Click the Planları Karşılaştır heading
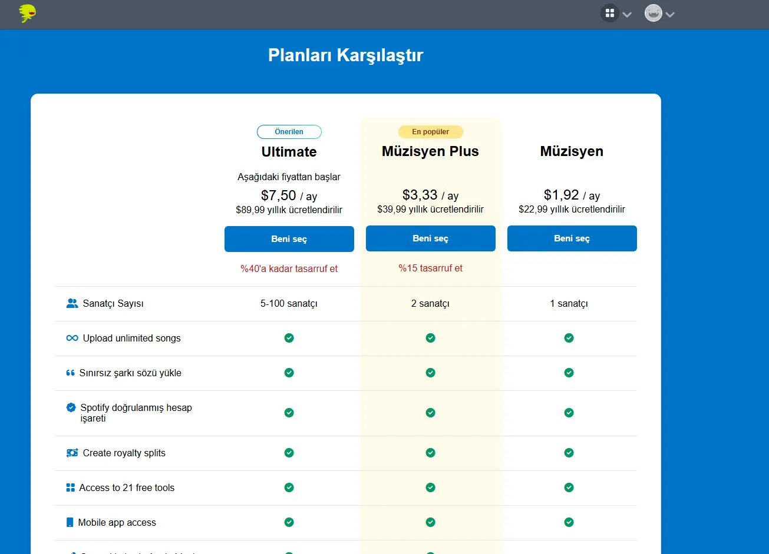This screenshot has width=769, height=554. click(346, 56)
